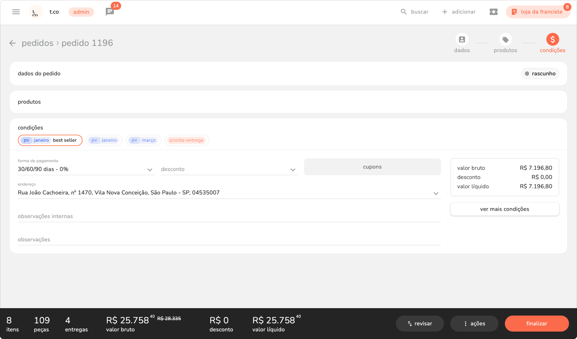Image resolution: width=577 pixels, height=339 pixels.
Task: Click the buscar search icon
Action: click(404, 12)
